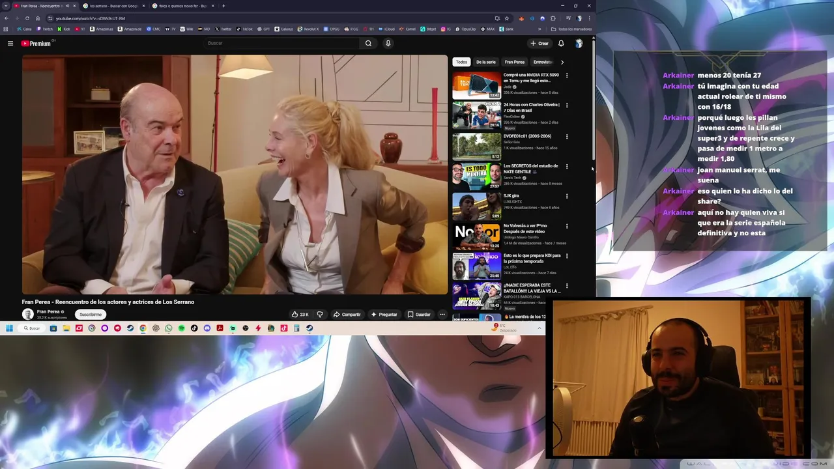
Task: Open Discord from the taskbar
Action: point(207,328)
